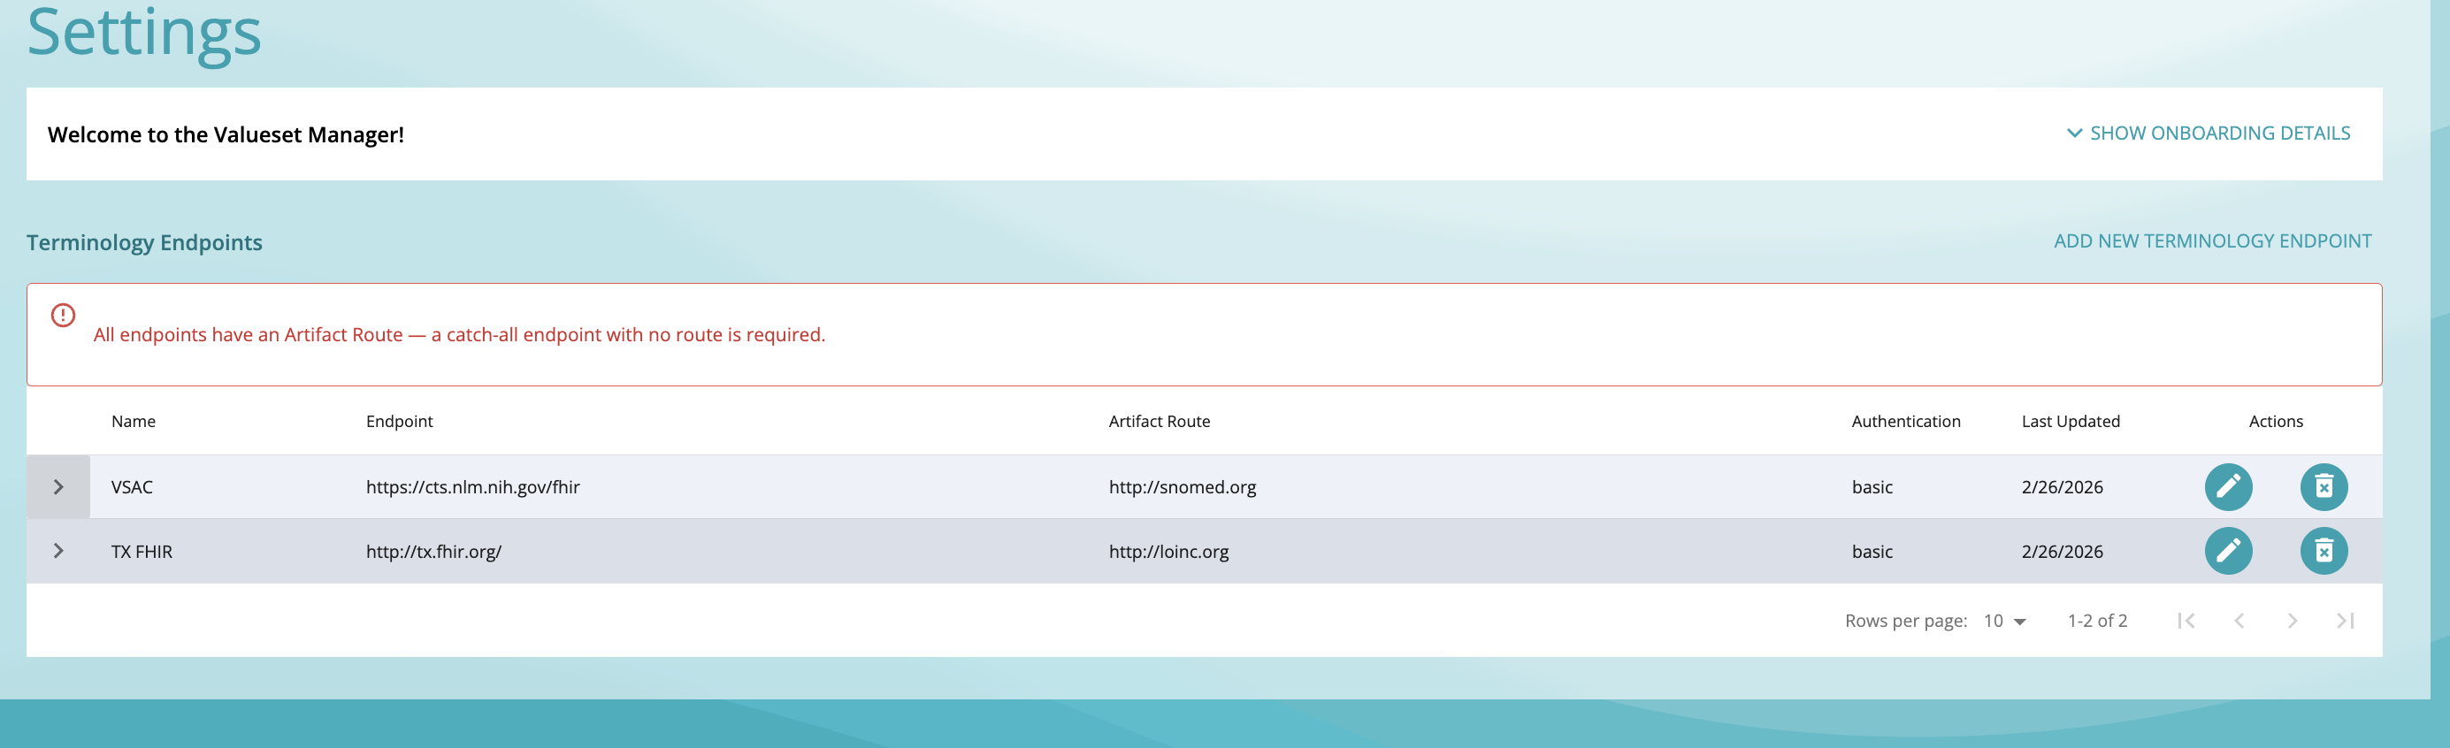
Task: Select the https://cts.nlm.nih.gov/fhir endpoint cell
Action: (472, 486)
